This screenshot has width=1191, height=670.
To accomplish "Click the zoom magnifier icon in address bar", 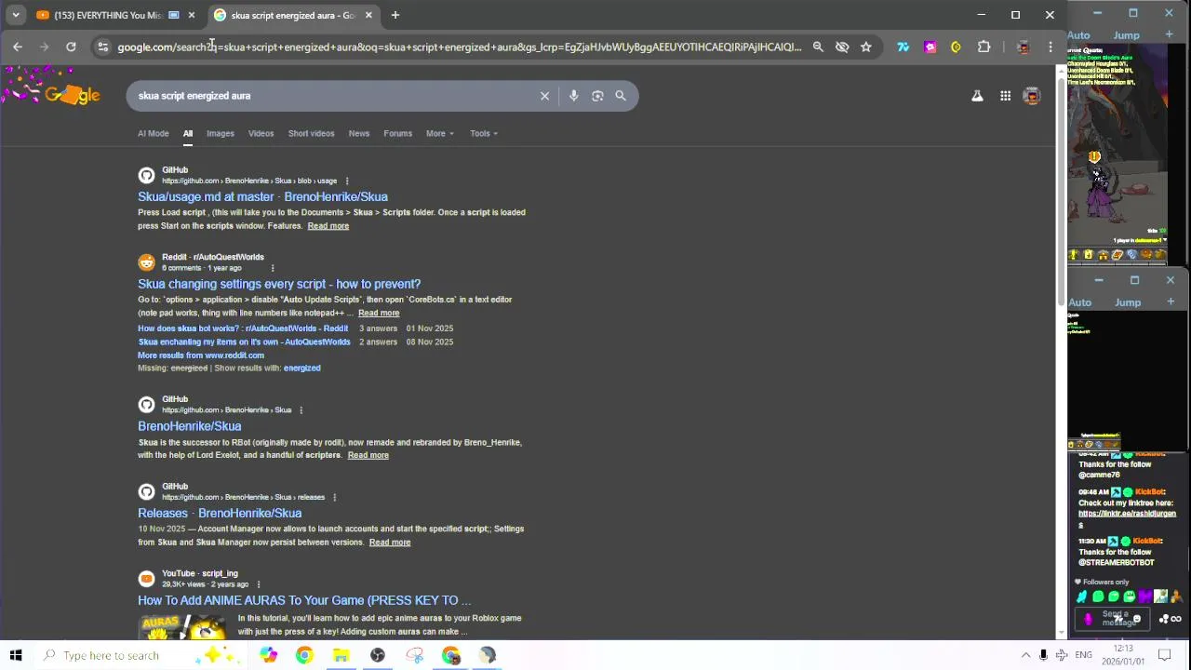I will coord(818,47).
